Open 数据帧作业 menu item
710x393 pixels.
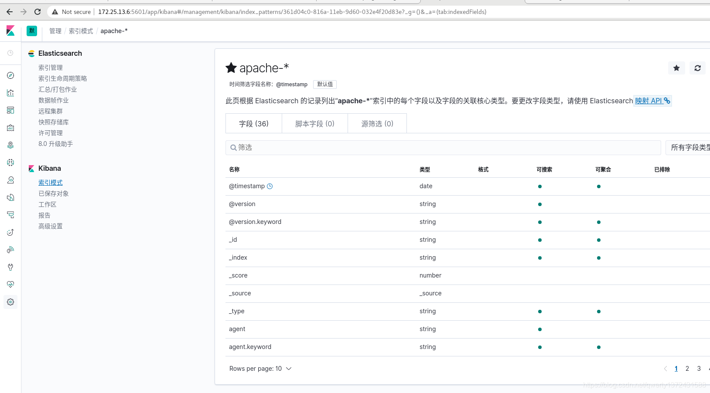coord(54,100)
